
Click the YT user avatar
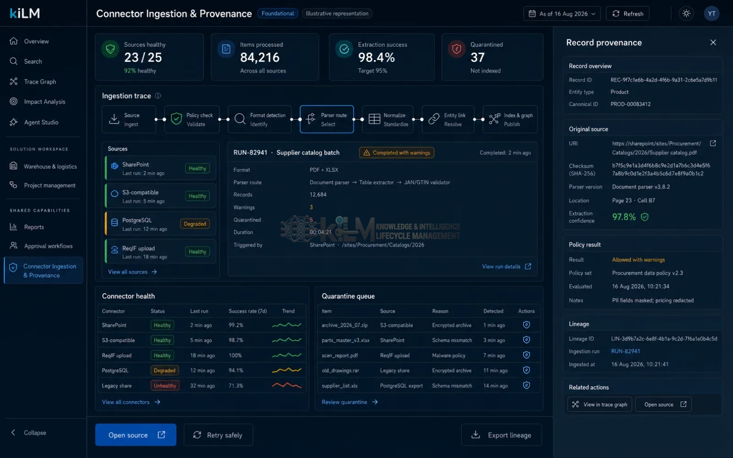pos(711,14)
